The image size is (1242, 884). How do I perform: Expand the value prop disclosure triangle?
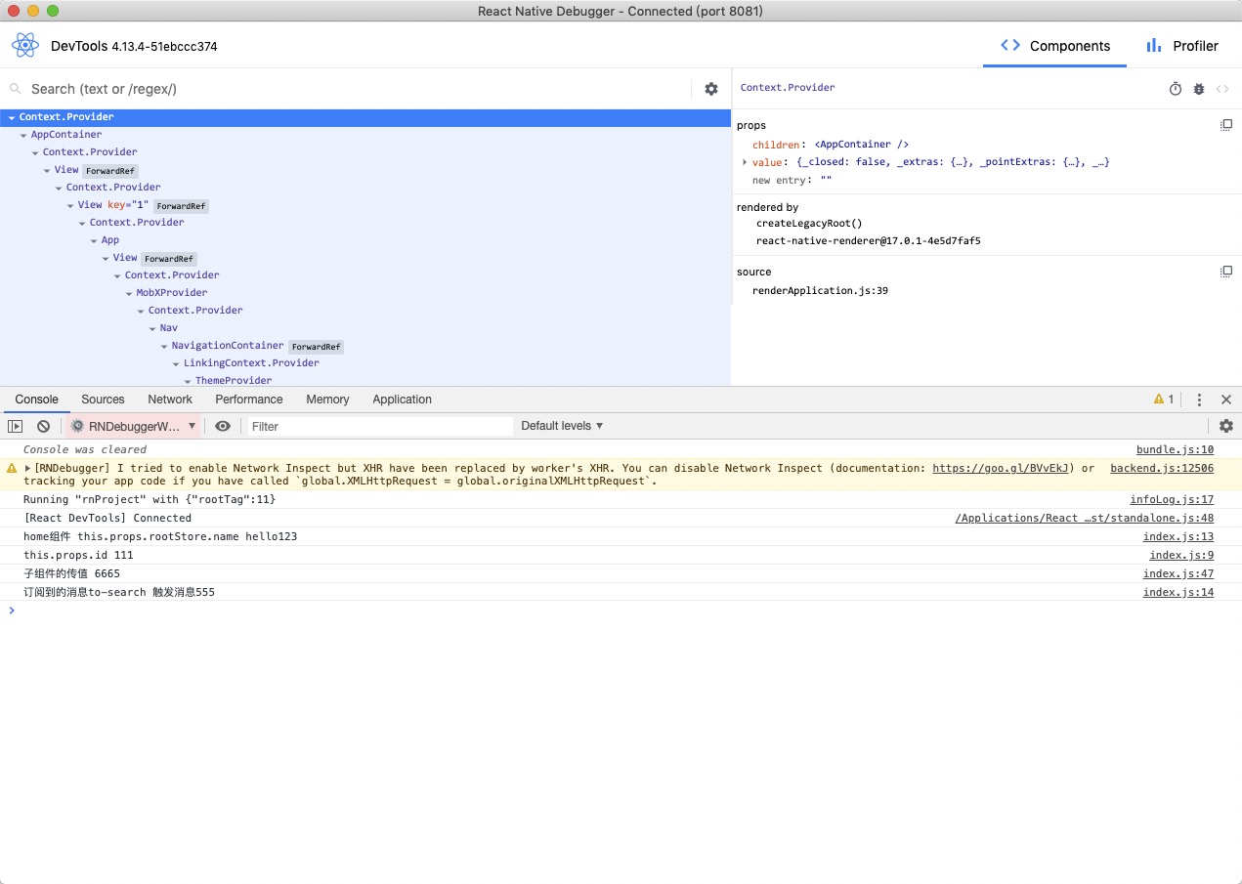pos(745,162)
